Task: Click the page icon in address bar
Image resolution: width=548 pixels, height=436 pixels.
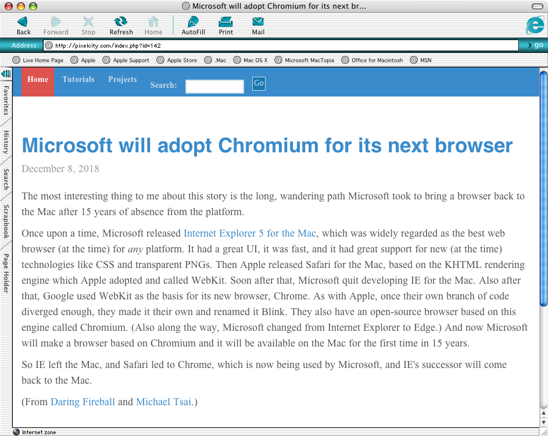Action: [49, 45]
